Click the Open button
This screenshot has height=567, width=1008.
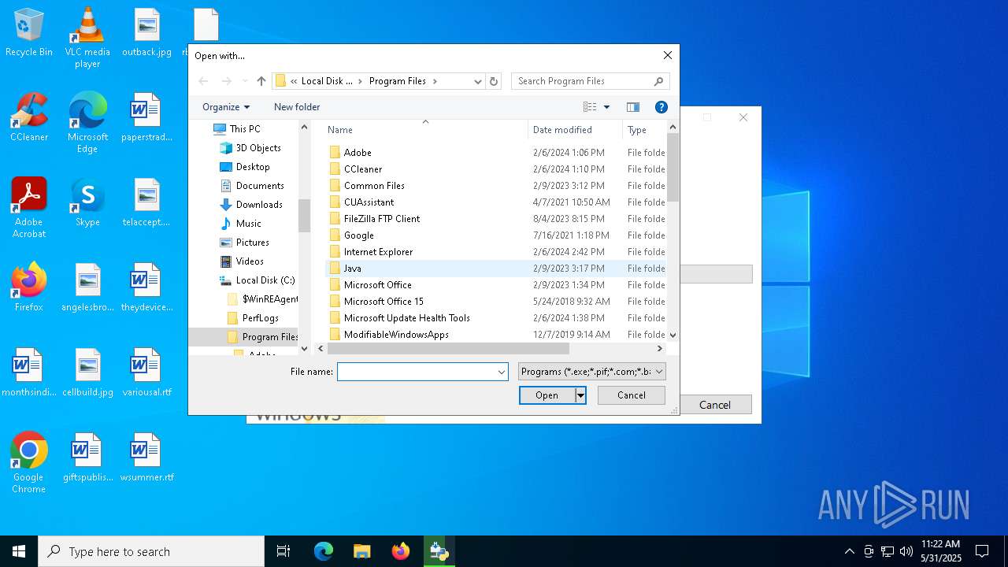[547, 395]
